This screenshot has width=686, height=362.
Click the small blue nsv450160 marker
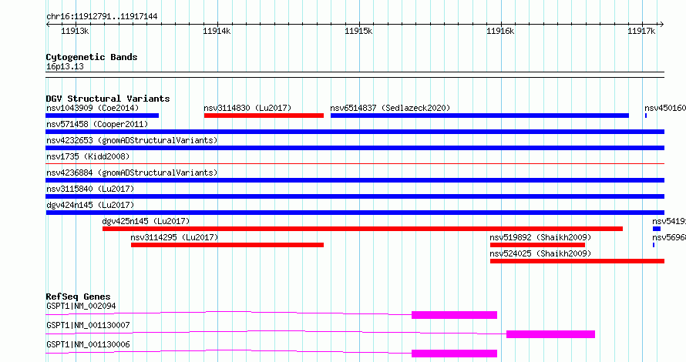(x=646, y=116)
